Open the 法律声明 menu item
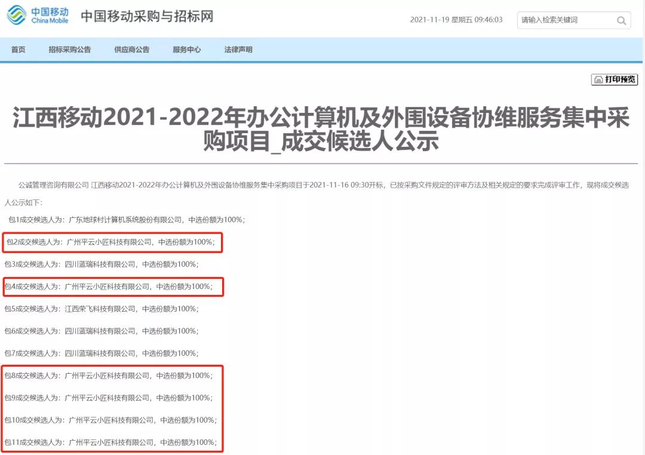645x455 pixels. (238, 50)
